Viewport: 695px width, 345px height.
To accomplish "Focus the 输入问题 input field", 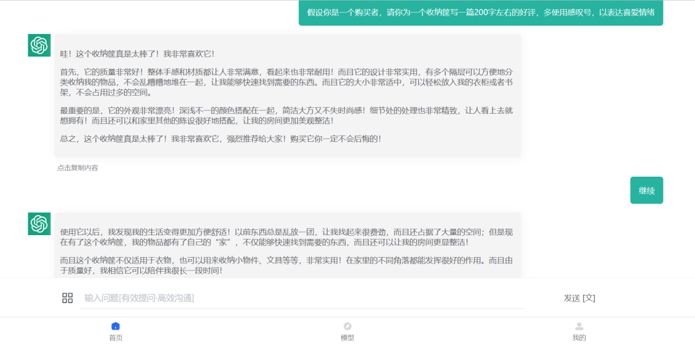I will [x=301, y=297].
